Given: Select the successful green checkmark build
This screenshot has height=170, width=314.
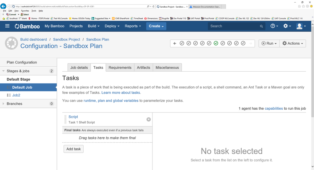Looking at the screenshot, I should (216, 43).
